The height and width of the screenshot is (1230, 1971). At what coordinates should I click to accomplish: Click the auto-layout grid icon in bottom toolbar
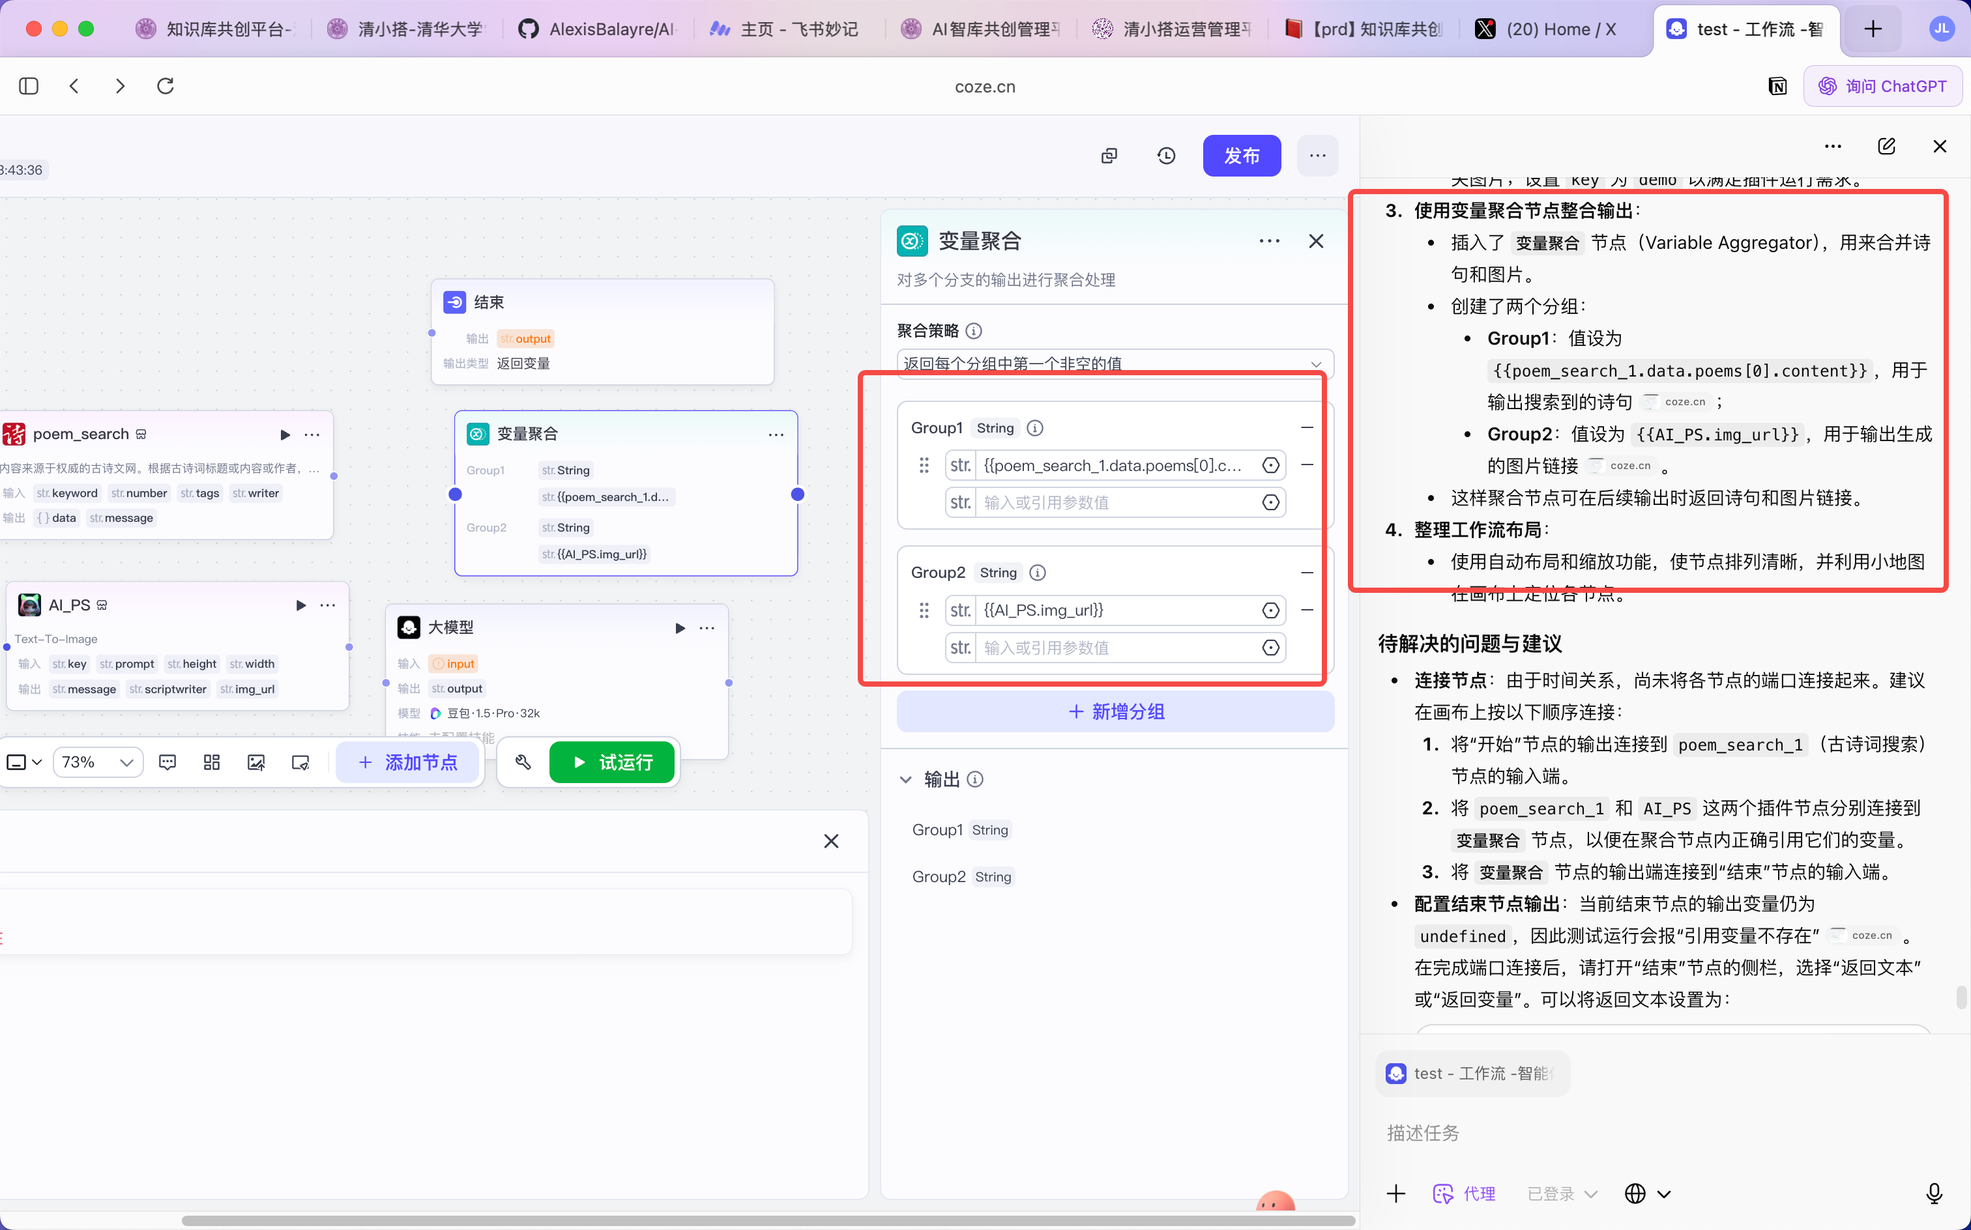click(x=212, y=762)
